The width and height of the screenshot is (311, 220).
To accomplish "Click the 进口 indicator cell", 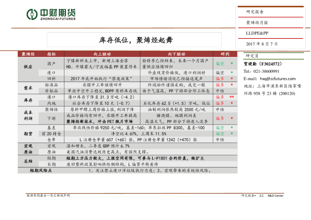I will click(x=51, y=73).
